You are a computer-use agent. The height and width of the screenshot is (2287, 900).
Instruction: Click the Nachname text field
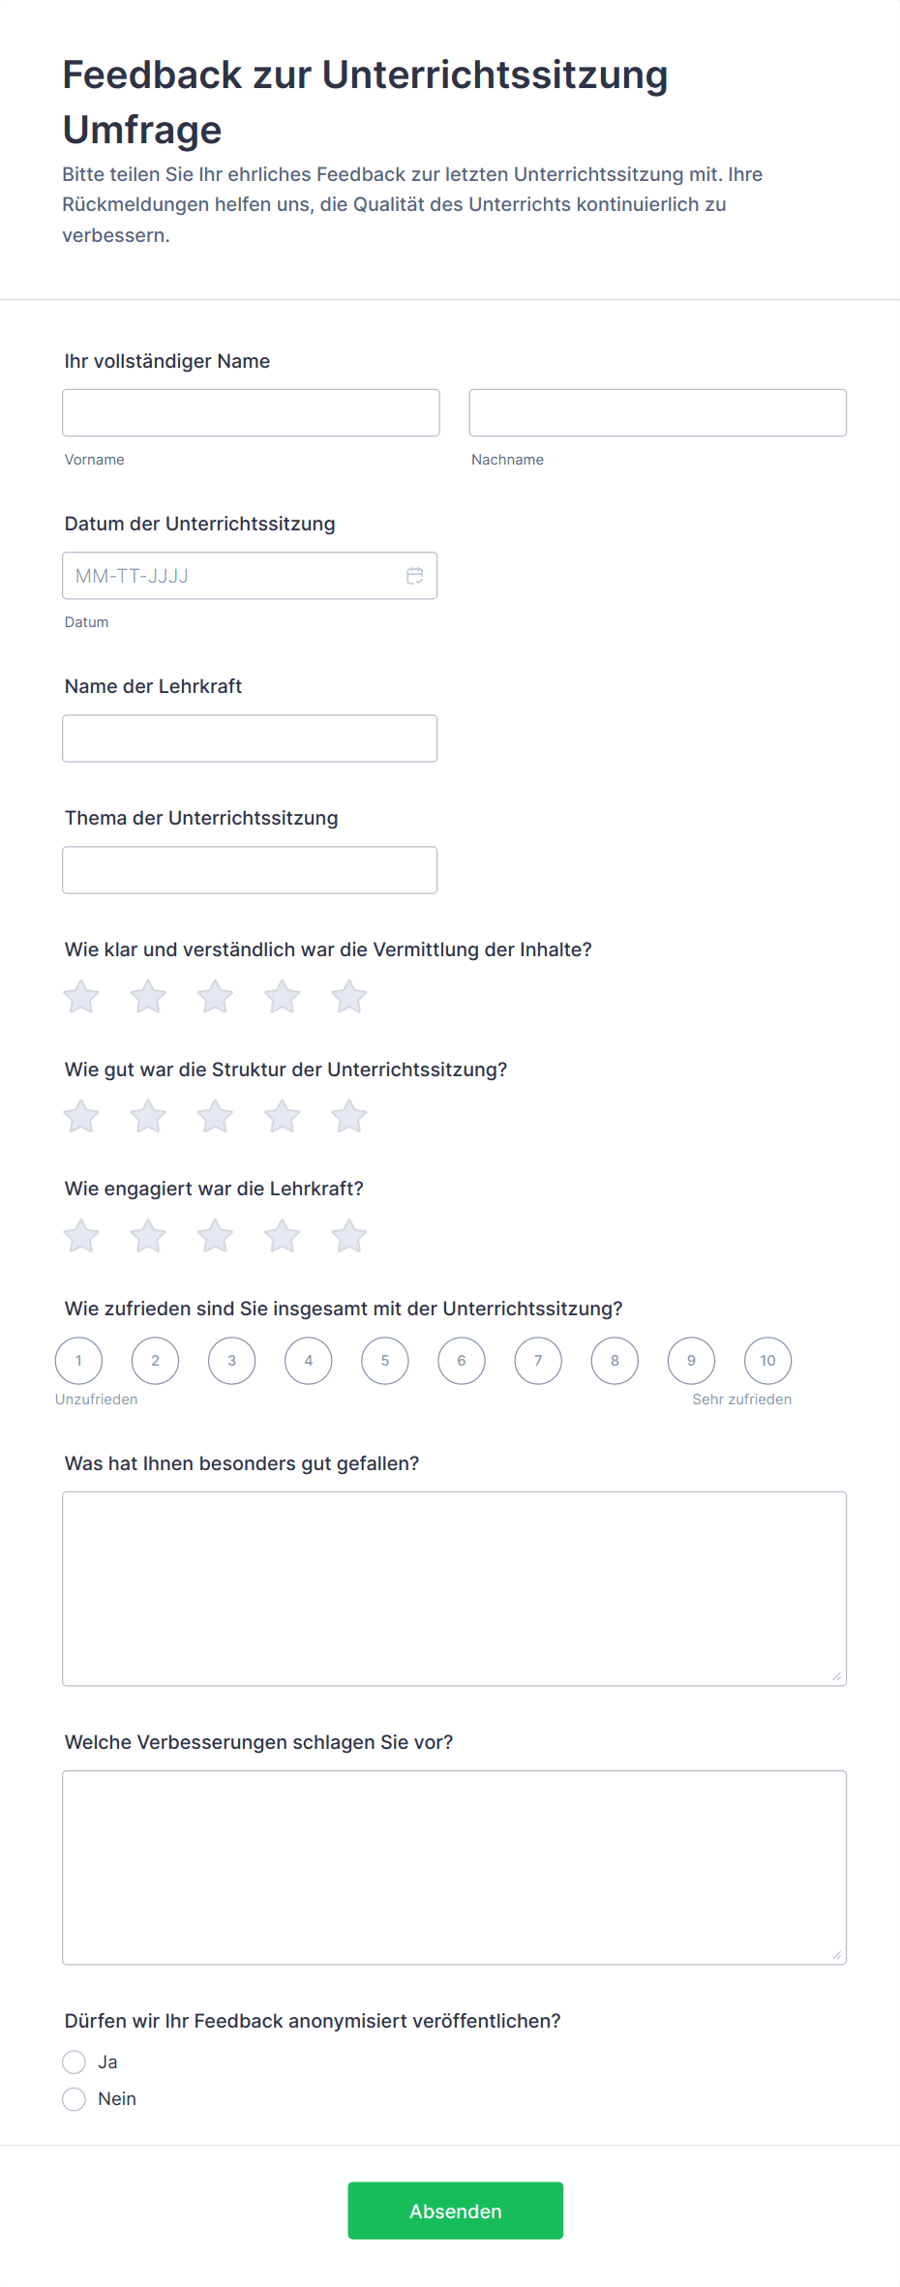pyautogui.click(x=657, y=412)
